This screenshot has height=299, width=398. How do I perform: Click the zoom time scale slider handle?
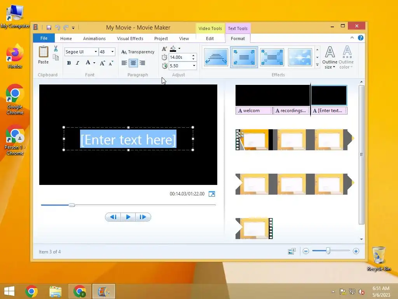[328, 251]
